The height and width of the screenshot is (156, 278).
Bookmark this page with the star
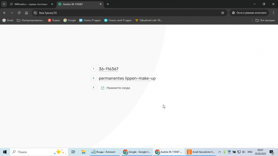tap(223, 13)
